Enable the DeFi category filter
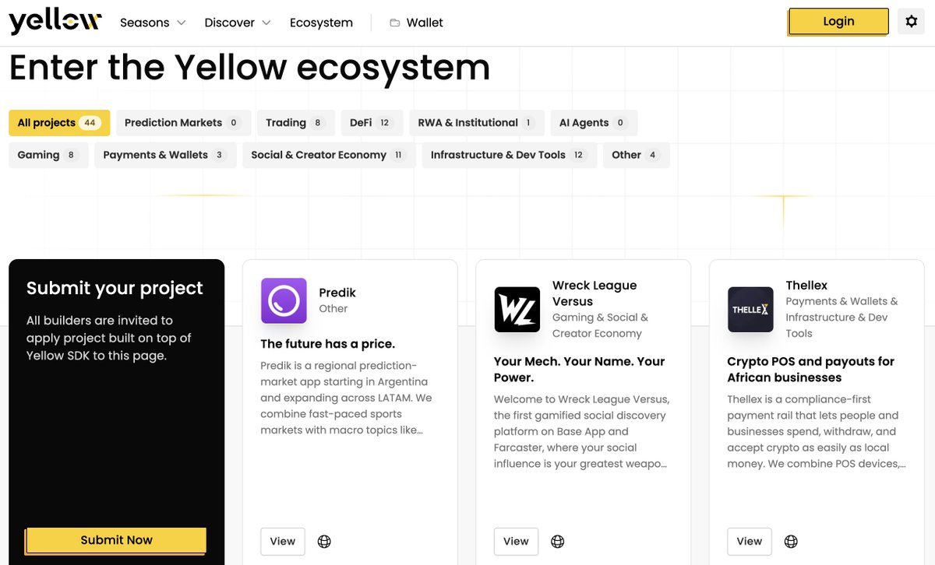This screenshot has width=935, height=565. point(372,122)
